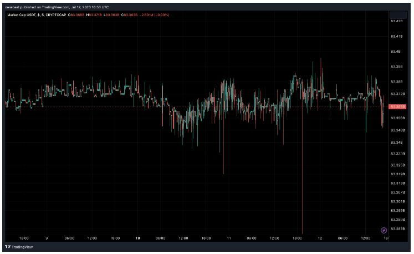This screenshot has height=254, width=414.
Task: Click the purple lightning bolt icon
Action: 384,230
